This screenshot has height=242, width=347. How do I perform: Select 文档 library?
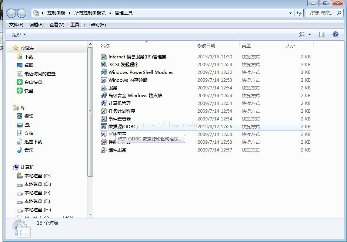[x=25, y=133]
